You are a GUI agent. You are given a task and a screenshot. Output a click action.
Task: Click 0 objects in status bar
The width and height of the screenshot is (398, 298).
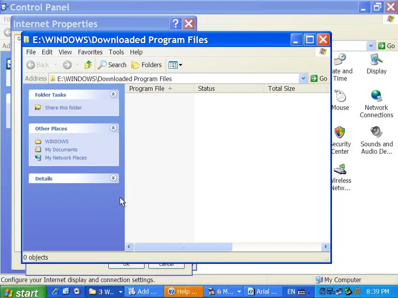click(x=36, y=257)
